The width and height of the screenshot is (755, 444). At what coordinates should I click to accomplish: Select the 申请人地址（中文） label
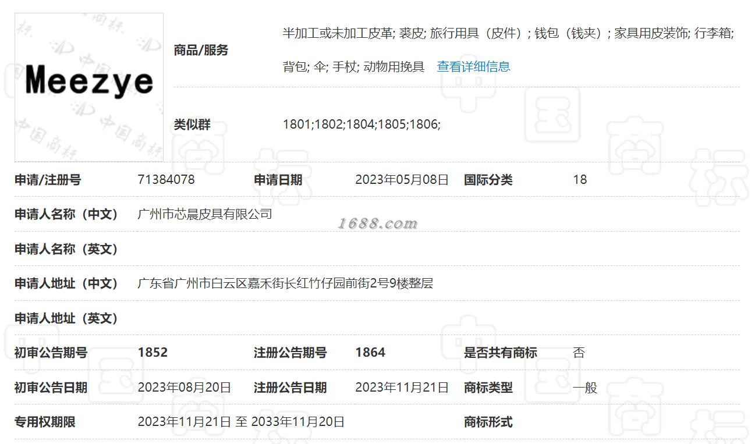pos(66,283)
